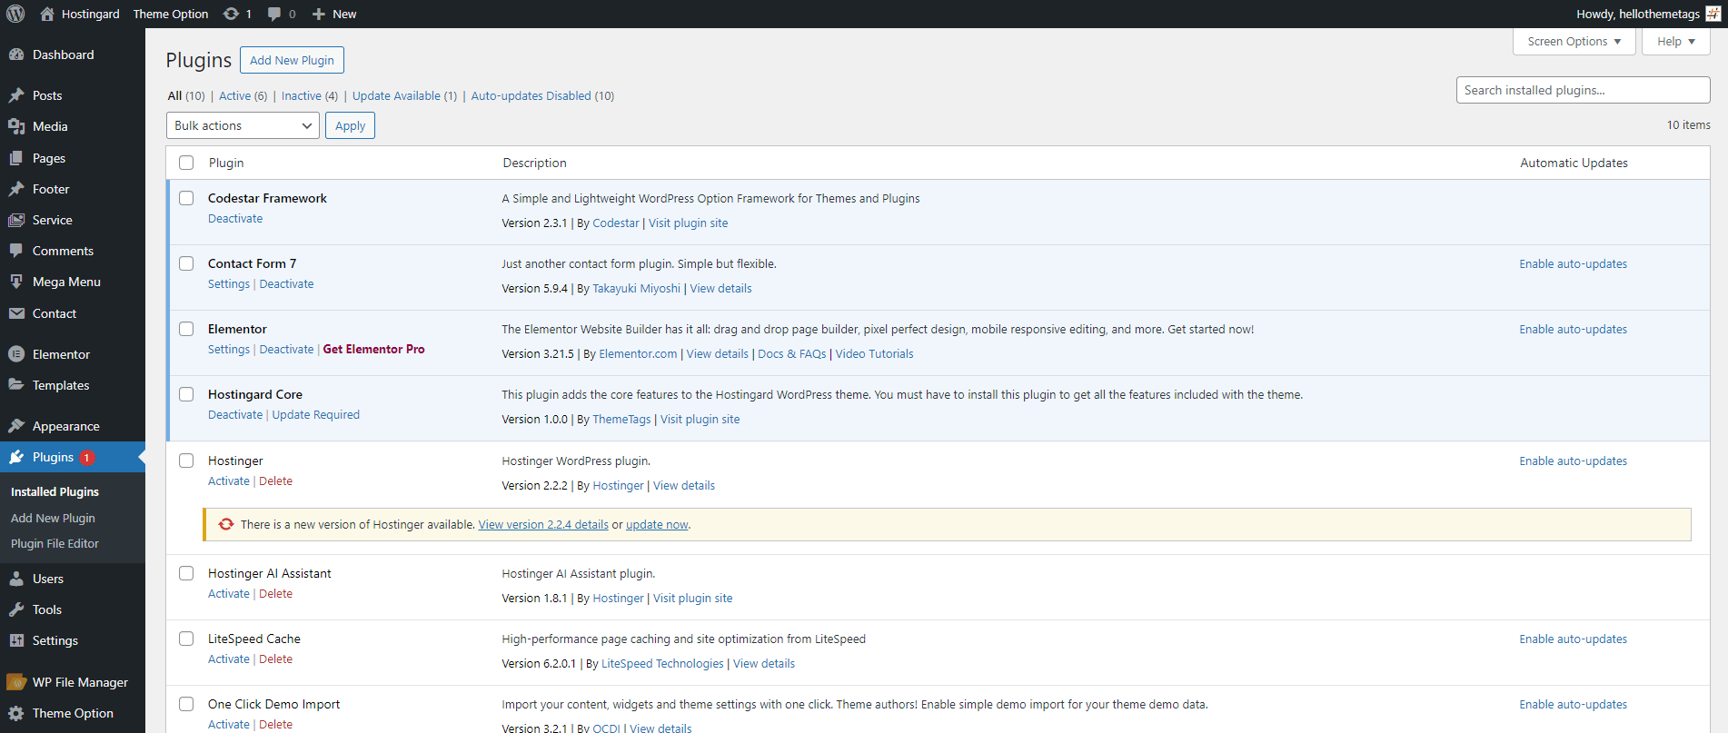Click the plugins update count badge in sidebar
Viewport: 1728px width, 733px height.
tap(86, 458)
